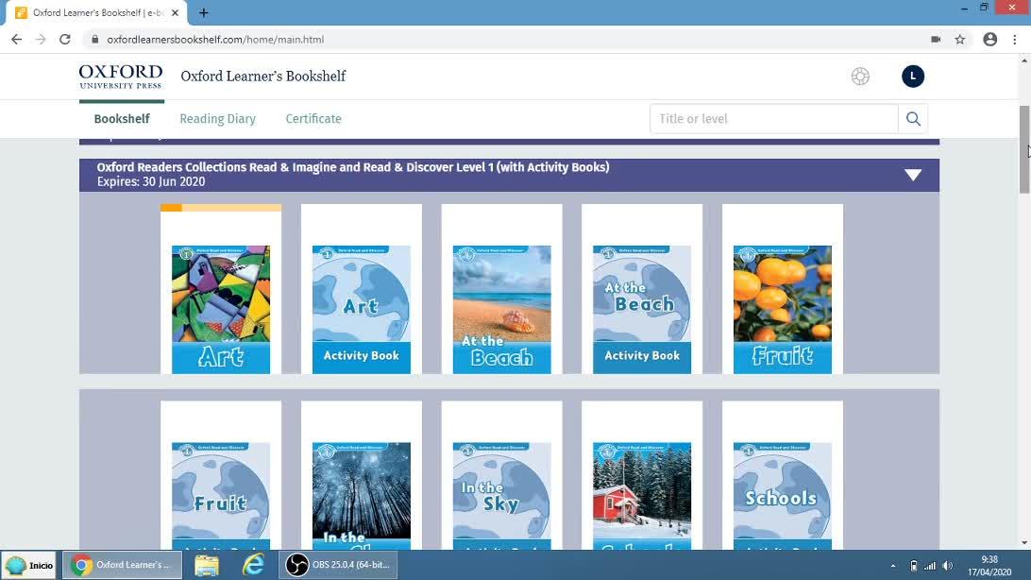Screen dimensions: 1031x580
Task: Show hidden tray icons arrow
Action: (x=893, y=566)
